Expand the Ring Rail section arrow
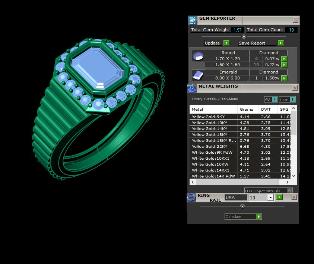Viewport: 314px width, 264px height. (x=242, y=206)
